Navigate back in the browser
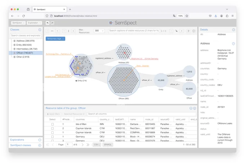Image resolution: width=245 pixels, height=164 pixels. (x=12, y=16)
